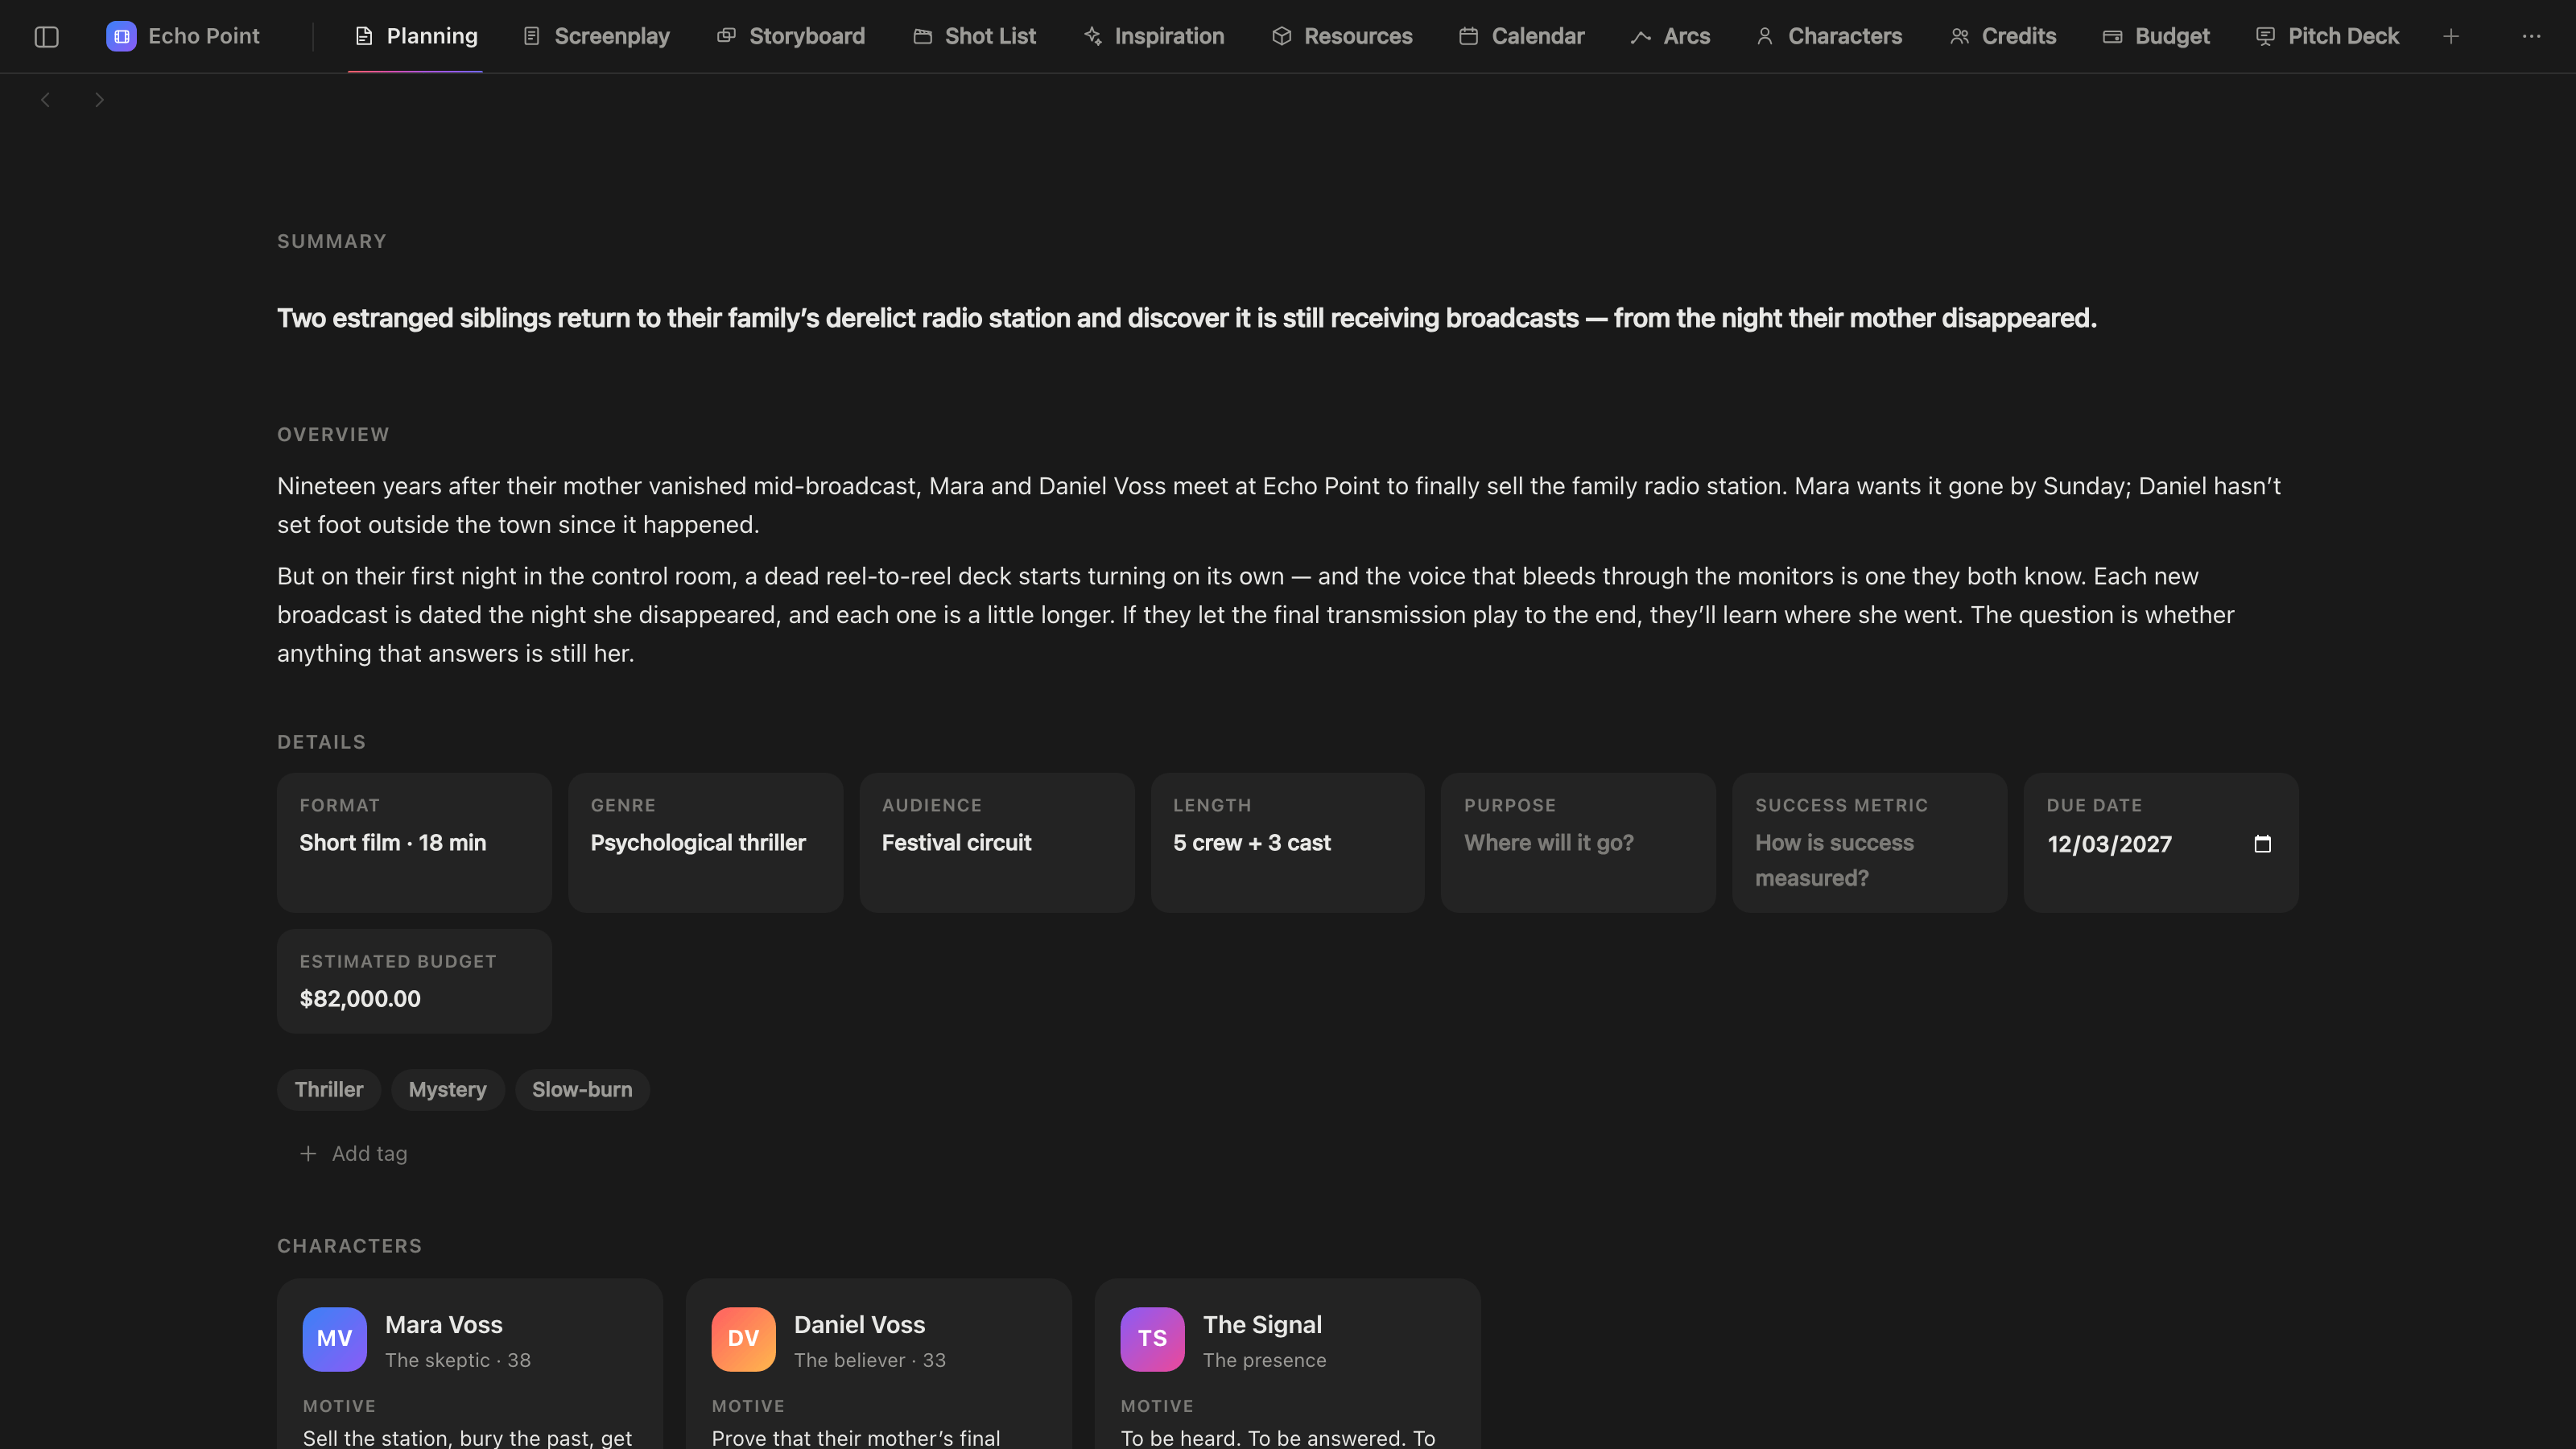The height and width of the screenshot is (1449, 2576).
Task: Click the Add tag button
Action: pos(353,1154)
